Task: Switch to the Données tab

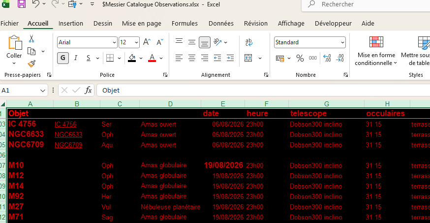Action: coord(221,24)
